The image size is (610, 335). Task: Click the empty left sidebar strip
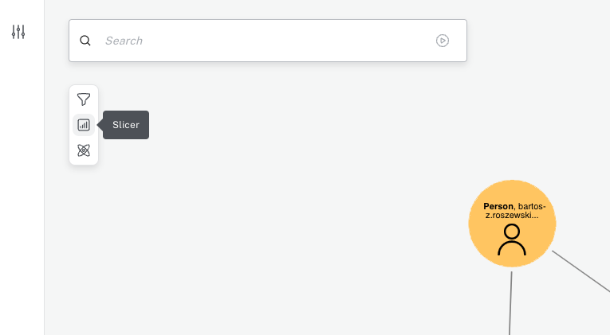(x=22, y=199)
